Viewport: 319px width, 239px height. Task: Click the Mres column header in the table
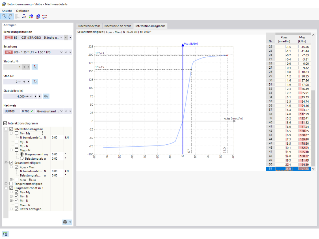[302, 40]
